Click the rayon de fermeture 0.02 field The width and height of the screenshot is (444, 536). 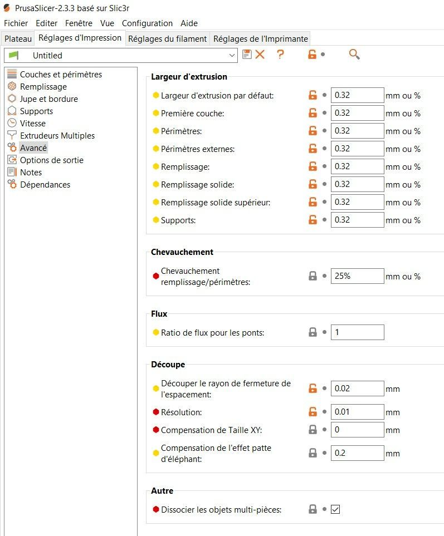point(357,389)
